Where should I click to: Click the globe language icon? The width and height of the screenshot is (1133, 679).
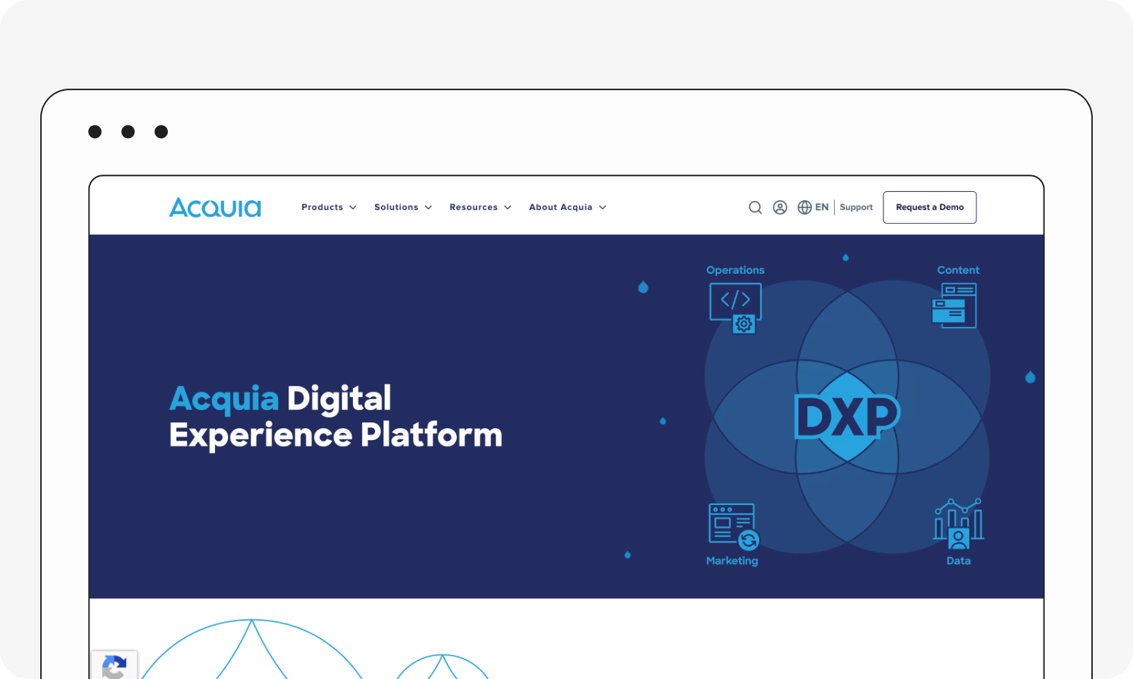[804, 207]
